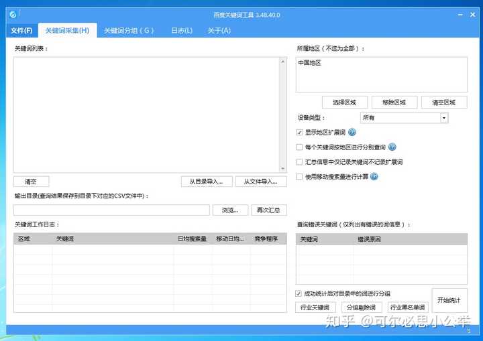This screenshot has width=483, height=341.
Task: Open the 设备类型 dropdown showing 所有
Action: pyautogui.click(x=404, y=117)
